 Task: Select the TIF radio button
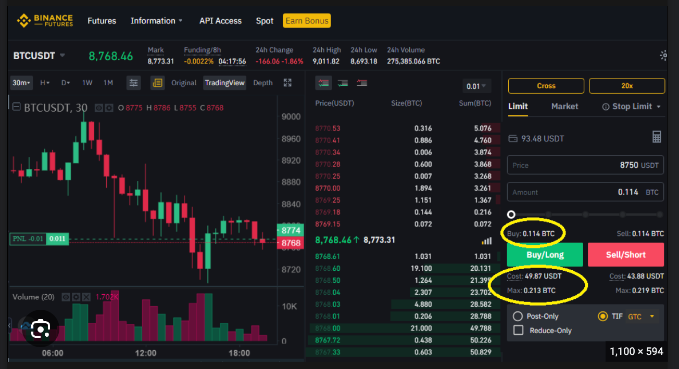pos(602,316)
